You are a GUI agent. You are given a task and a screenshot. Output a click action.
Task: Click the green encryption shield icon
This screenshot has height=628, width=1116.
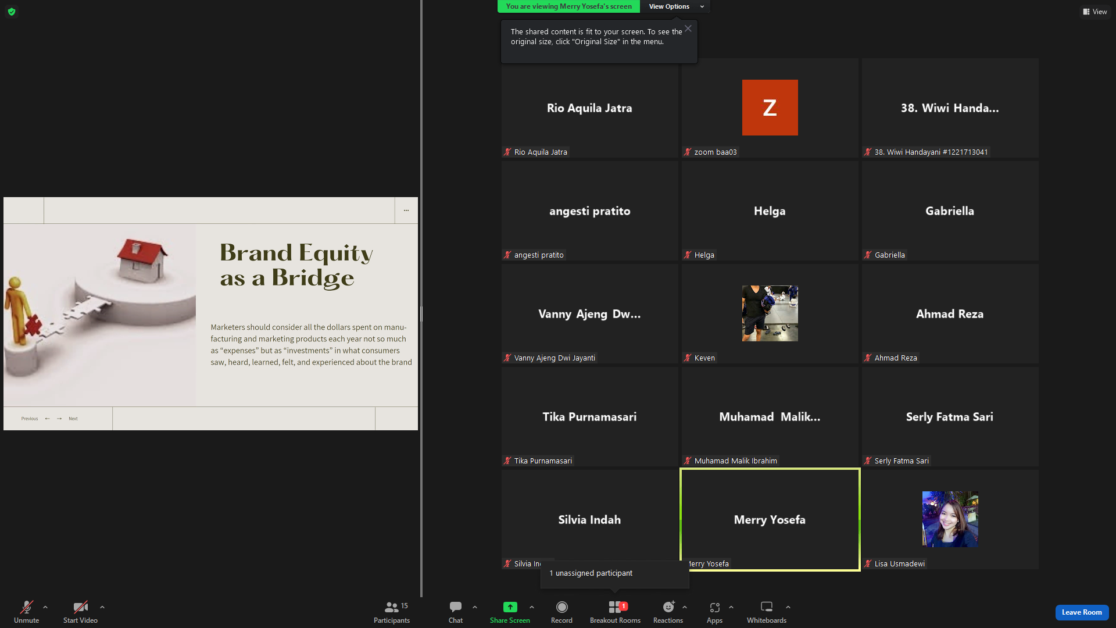(x=12, y=12)
